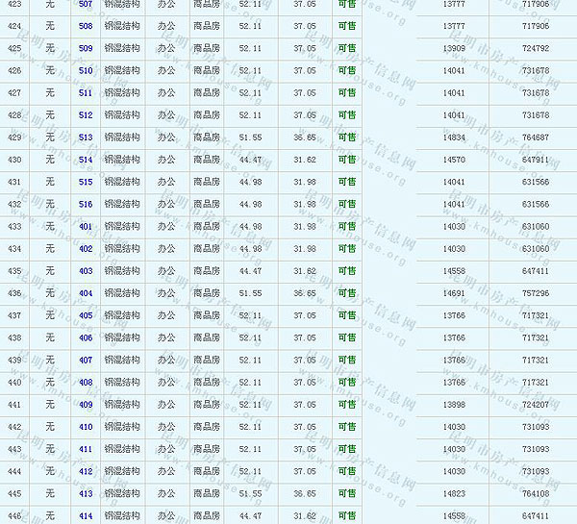577x524 pixels.
Task: Open room 401 link
Action: 86,227
